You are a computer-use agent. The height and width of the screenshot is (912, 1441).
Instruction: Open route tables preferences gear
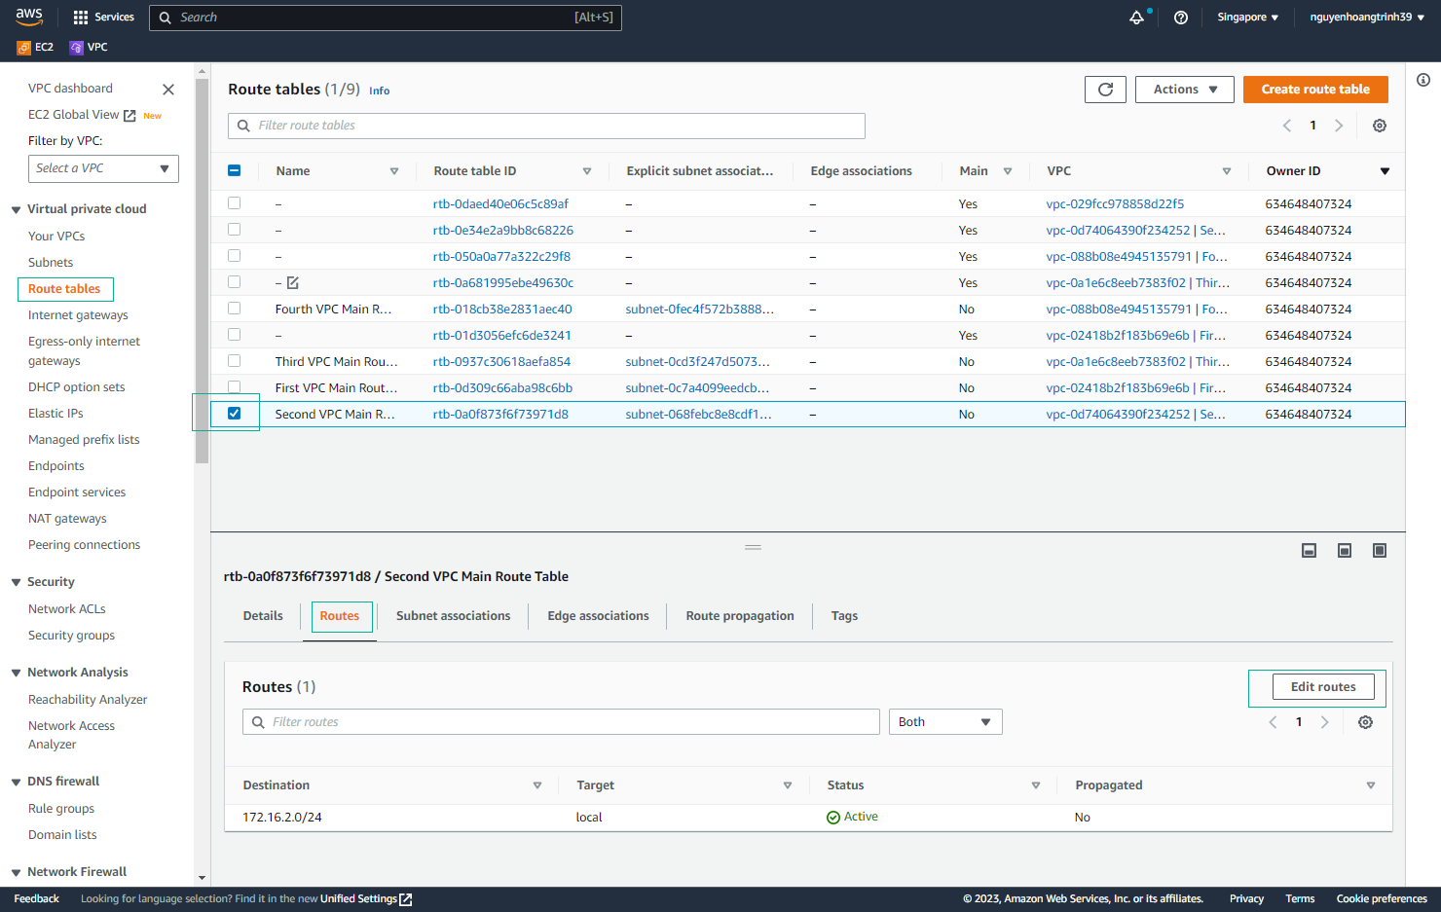[1380, 126]
